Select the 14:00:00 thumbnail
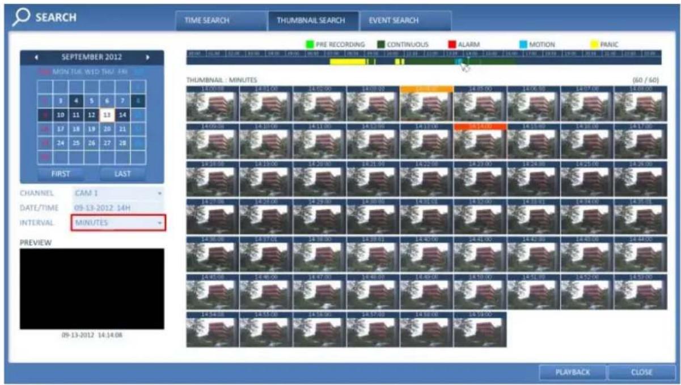The width and height of the screenshot is (681, 385). pos(212,103)
